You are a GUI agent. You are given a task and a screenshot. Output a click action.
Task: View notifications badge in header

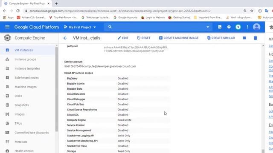[x=238, y=27]
